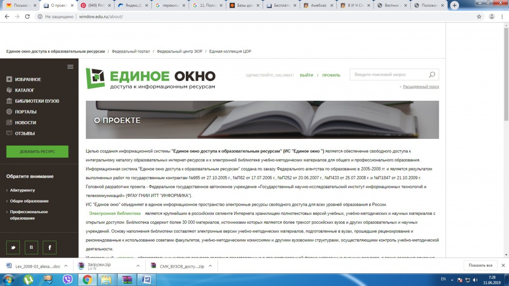The height and width of the screenshot is (286, 509).
Task: Click the Единое окно logo
Action: (x=150, y=78)
